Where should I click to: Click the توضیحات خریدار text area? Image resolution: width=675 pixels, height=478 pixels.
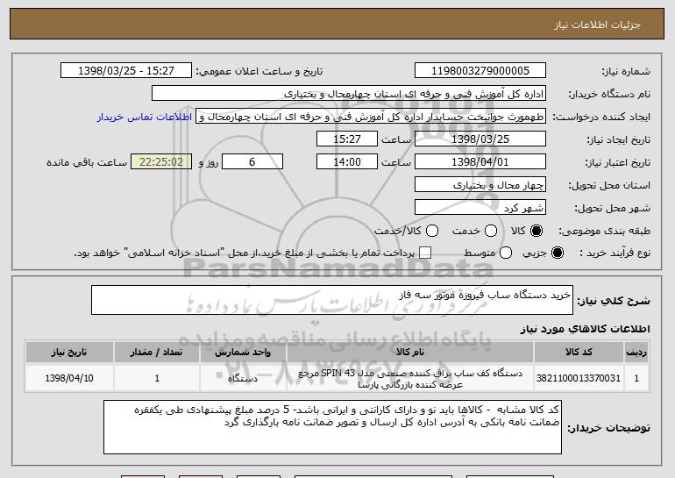(x=332, y=427)
